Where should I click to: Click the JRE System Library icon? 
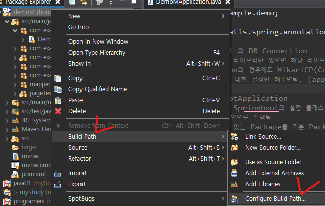pos(15,120)
